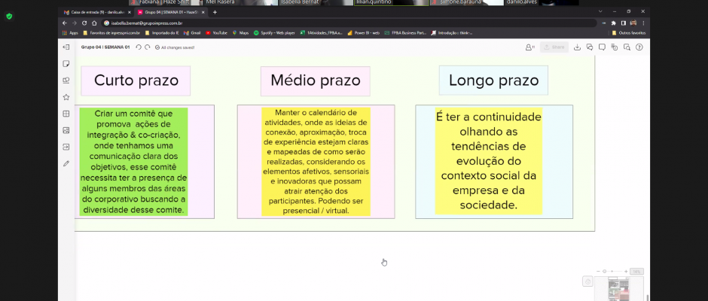The height and width of the screenshot is (301, 708).
Task: Open the exit/back panel icon beside Grupo 04
Action: pos(66,47)
